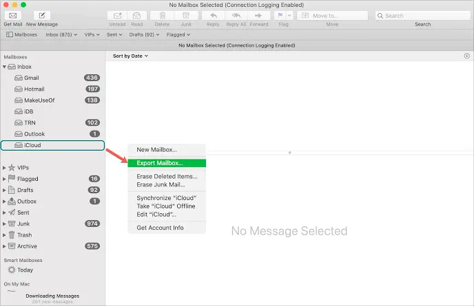
Task: Choose Take "iCloud" Offline menu entry
Action: click(167, 206)
